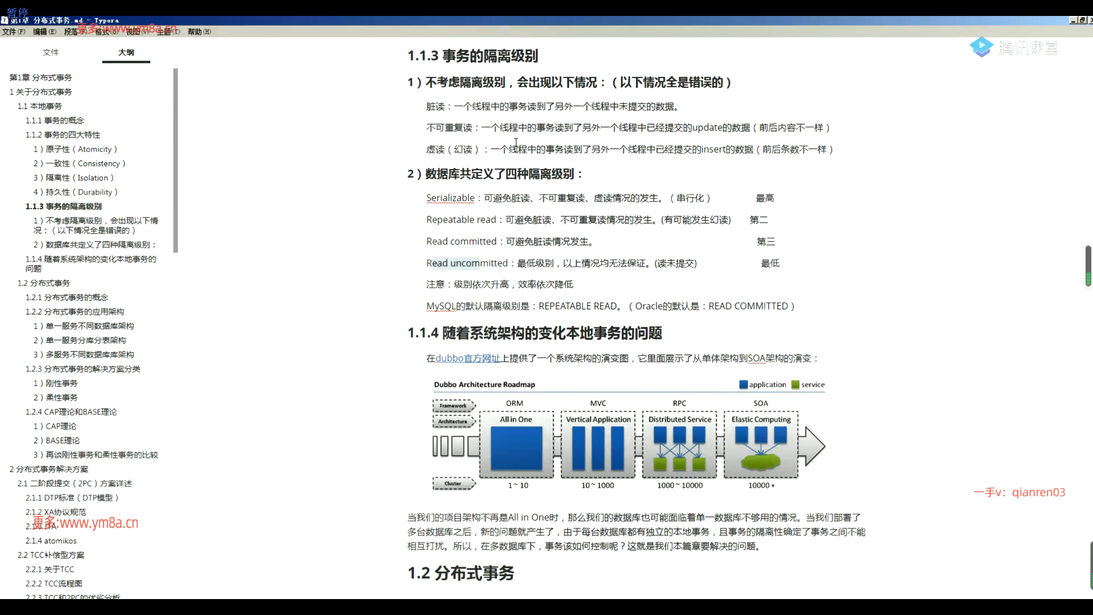This screenshot has width=1093, height=615.
Task: Open the dubbo官方网址 hyperlink
Action: [x=467, y=358]
